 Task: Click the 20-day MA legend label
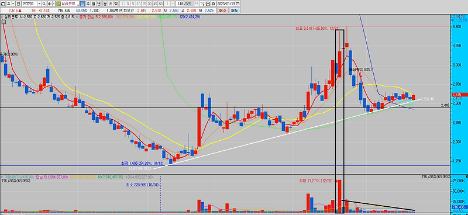point(146,17)
